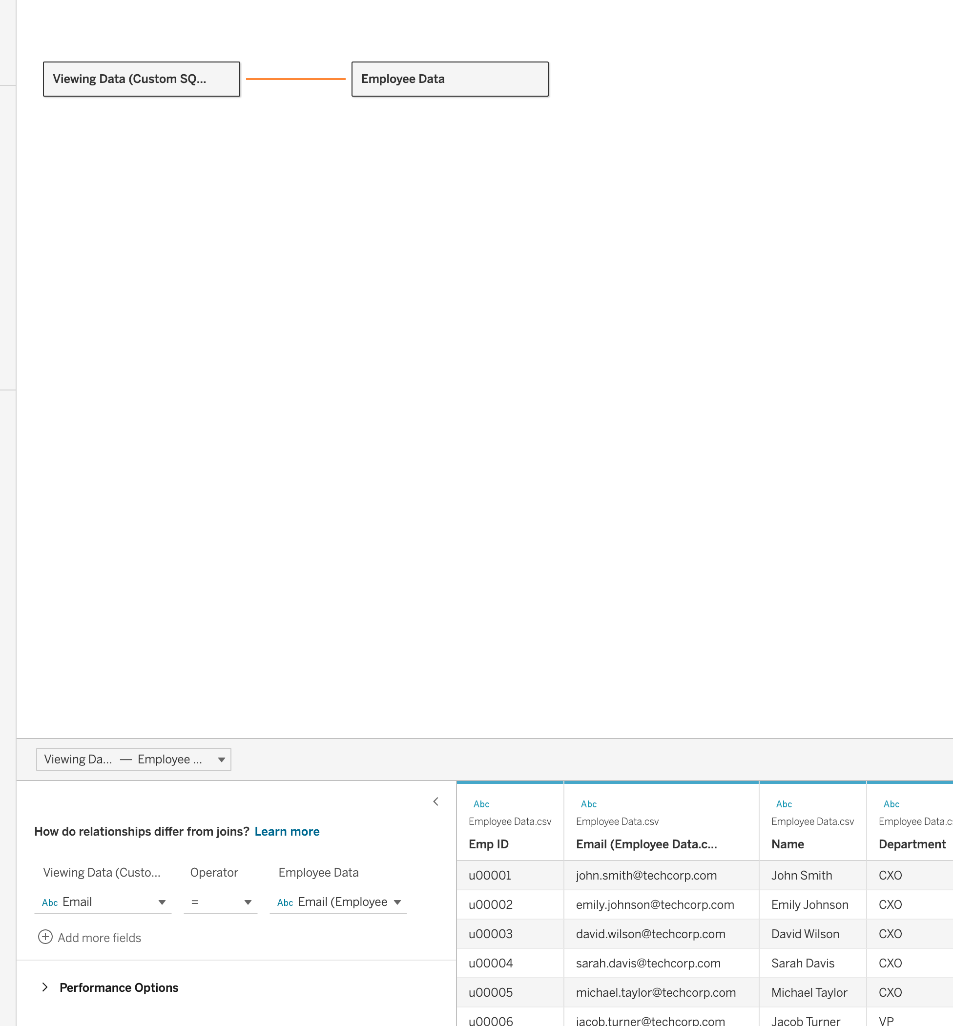
Task: Click the Abc type icon on Email column
Action: [x=588, y=804]
